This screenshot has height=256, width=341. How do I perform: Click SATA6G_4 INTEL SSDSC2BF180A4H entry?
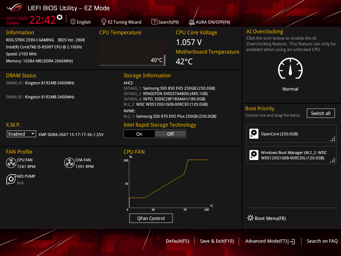click(x=165, y=99)
